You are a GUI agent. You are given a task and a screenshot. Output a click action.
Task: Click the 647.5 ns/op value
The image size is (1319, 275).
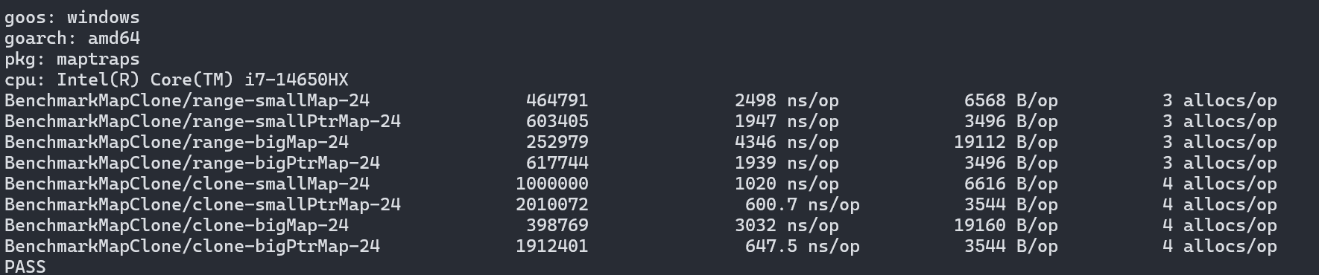tap(802, 246)
